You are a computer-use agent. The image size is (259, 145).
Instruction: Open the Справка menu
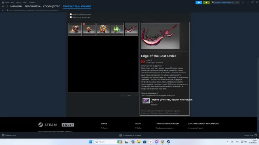32,2
